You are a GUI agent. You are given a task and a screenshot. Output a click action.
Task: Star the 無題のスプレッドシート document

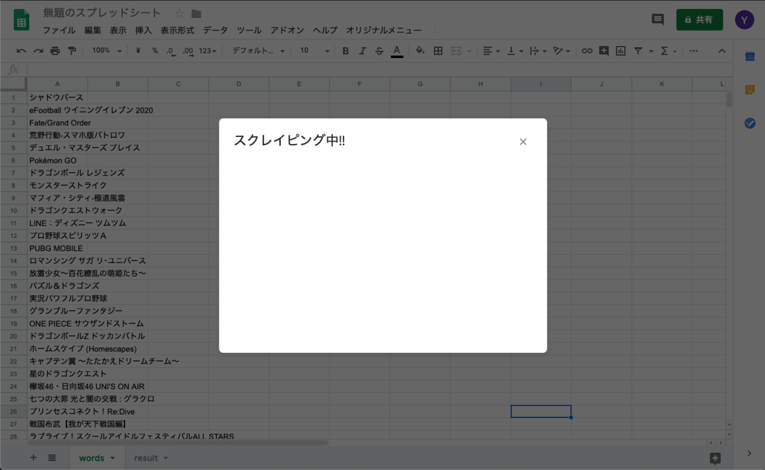point(179,13)
